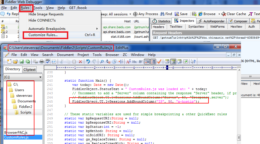
Task: Click the Cut scissors icon
Action: (x=62, y=62)
